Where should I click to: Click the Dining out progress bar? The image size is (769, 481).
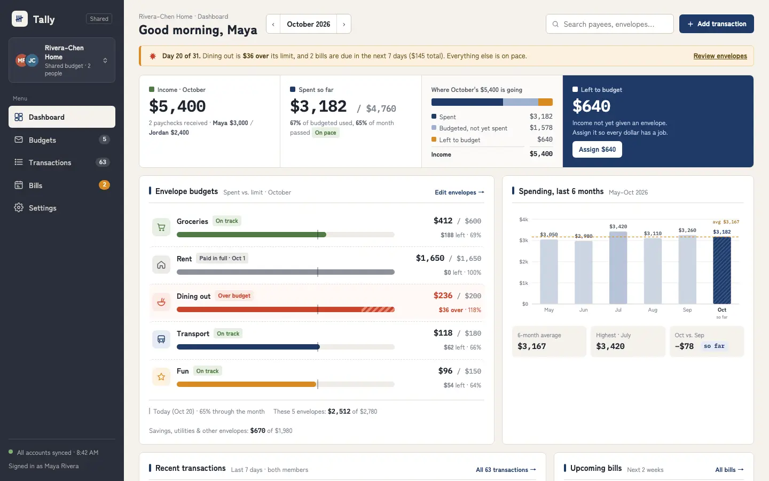[286, 309]
